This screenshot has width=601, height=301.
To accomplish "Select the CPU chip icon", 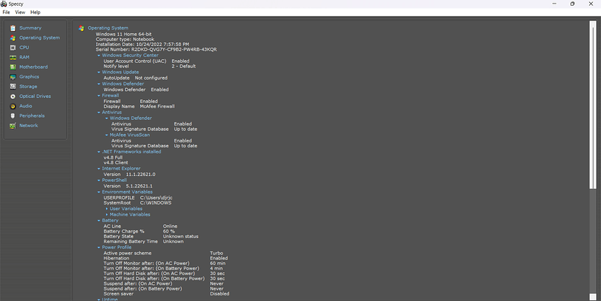I will point(13,47).
